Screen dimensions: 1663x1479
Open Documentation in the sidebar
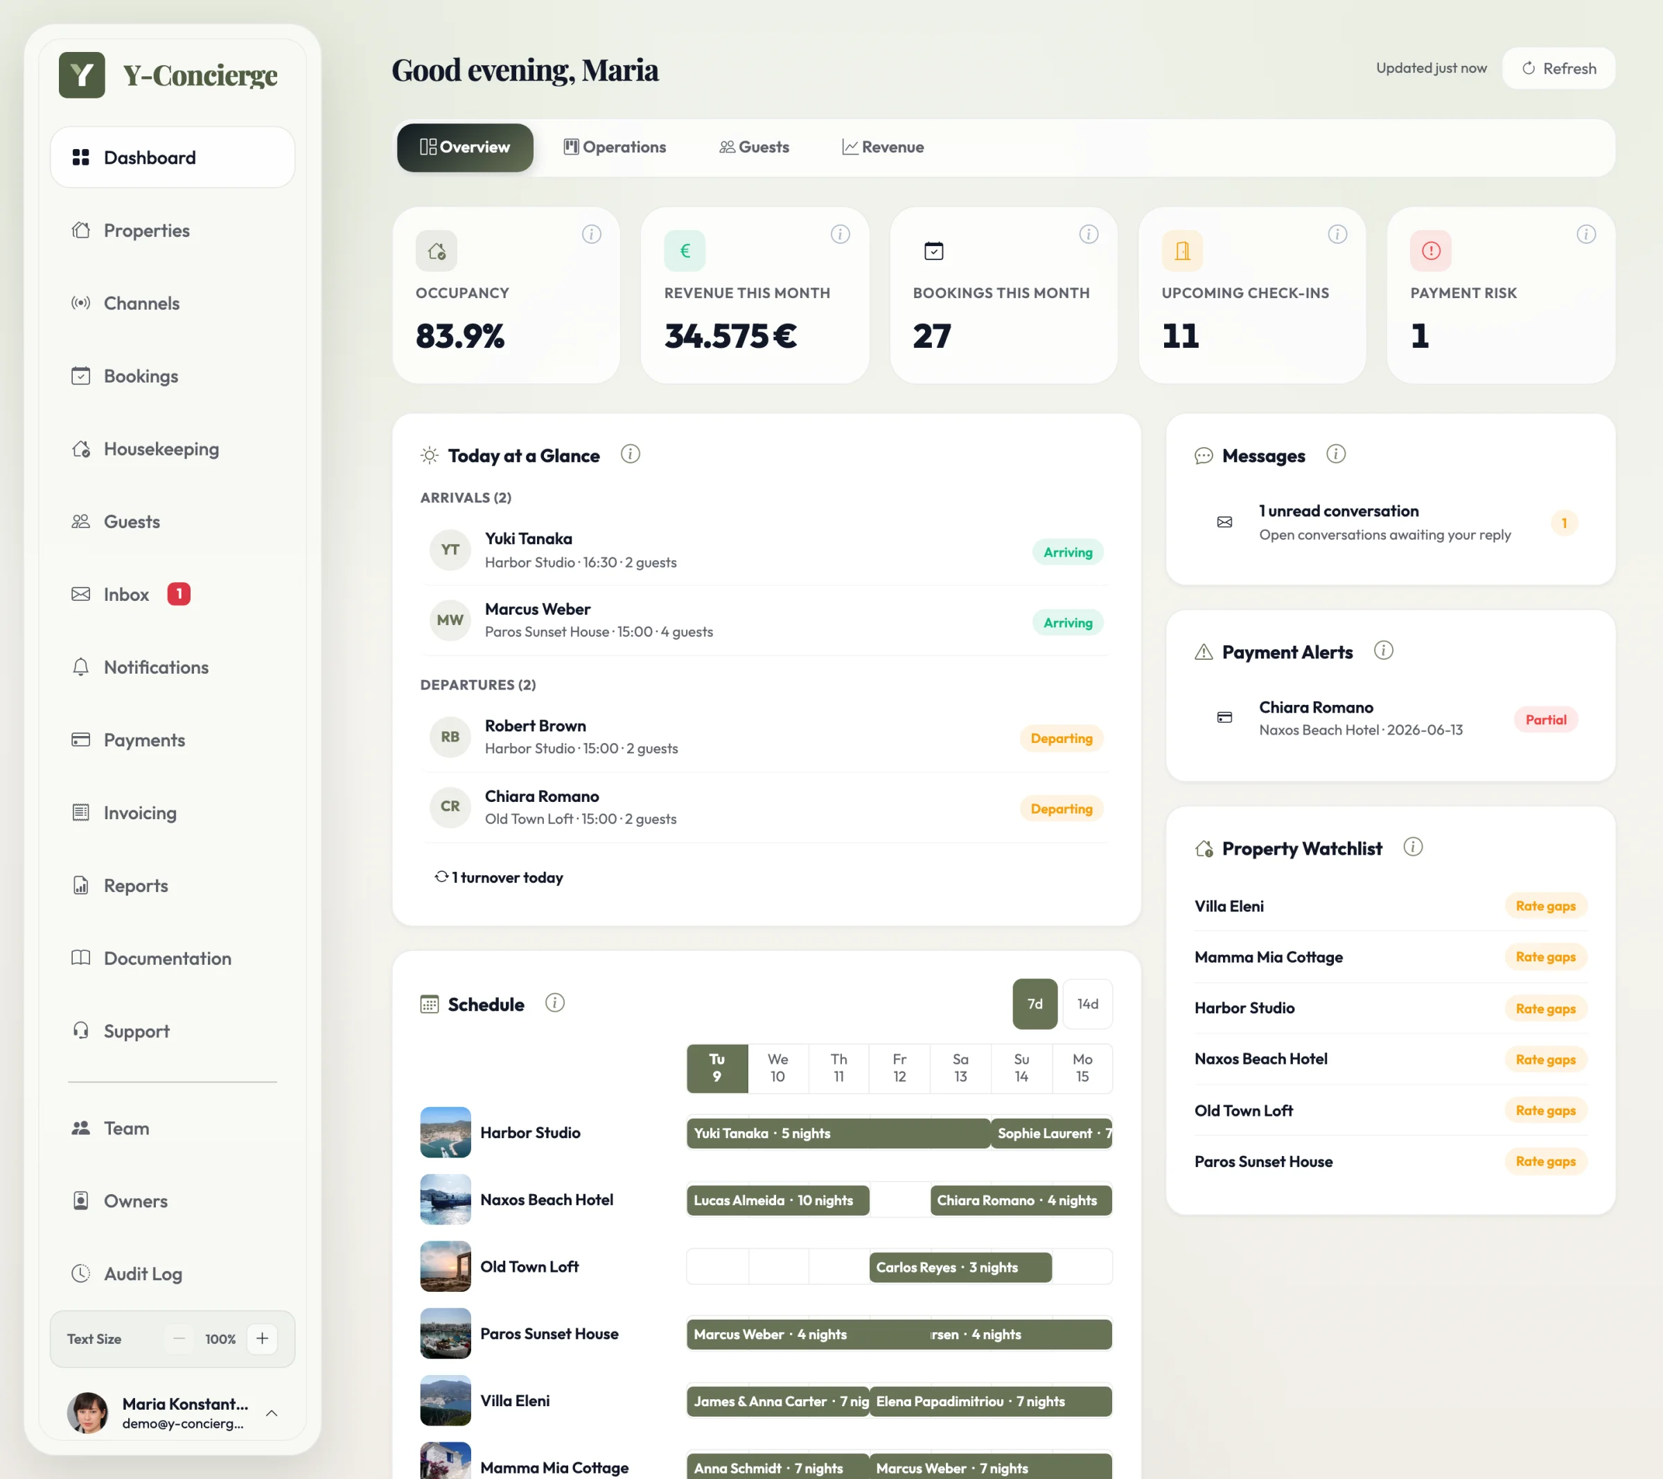[x=173, y=958]
